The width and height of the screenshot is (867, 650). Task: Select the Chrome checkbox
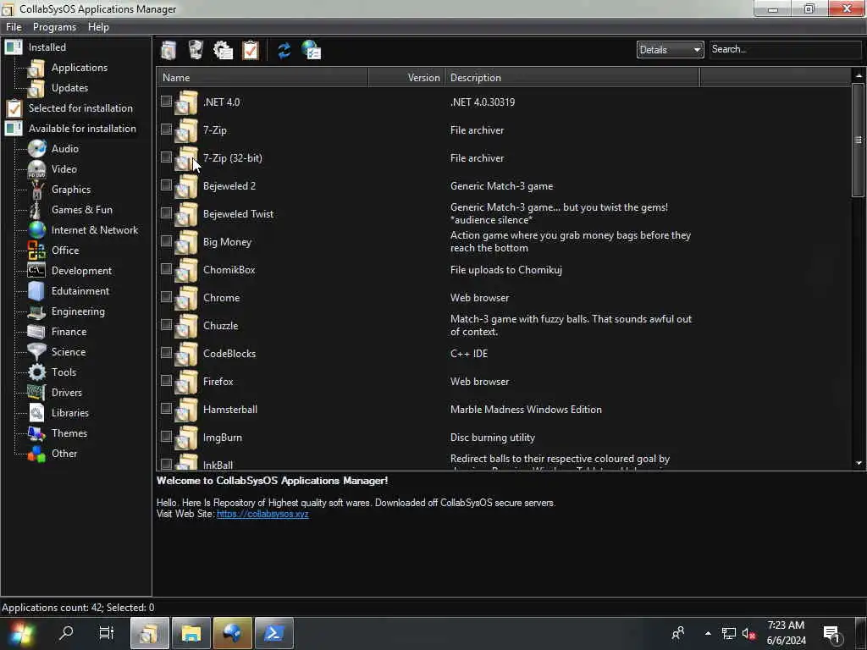click(x=166, y=296)
